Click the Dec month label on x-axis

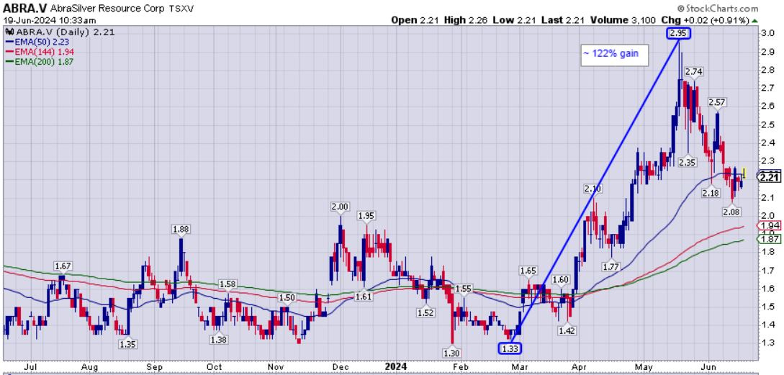342,366
